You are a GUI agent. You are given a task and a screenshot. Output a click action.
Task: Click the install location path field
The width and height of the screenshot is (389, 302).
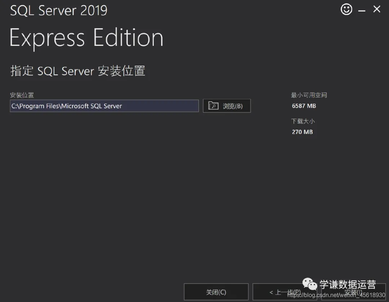(104, 106)
